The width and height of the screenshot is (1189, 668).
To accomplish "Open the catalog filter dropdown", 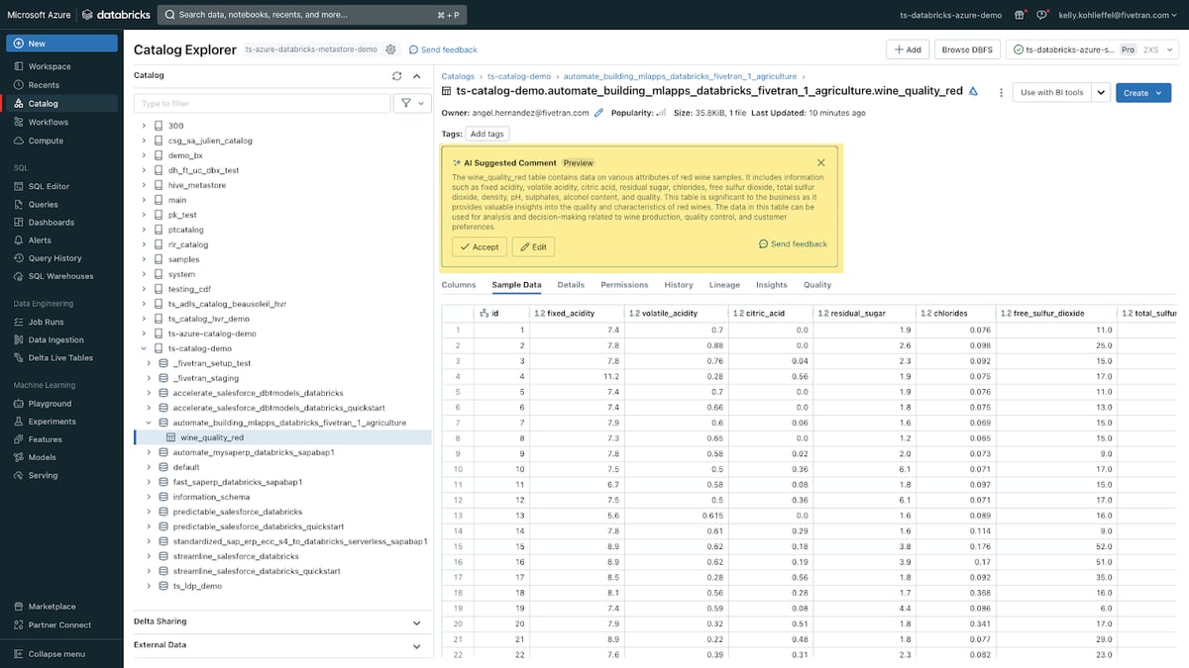I will [410, 103].
